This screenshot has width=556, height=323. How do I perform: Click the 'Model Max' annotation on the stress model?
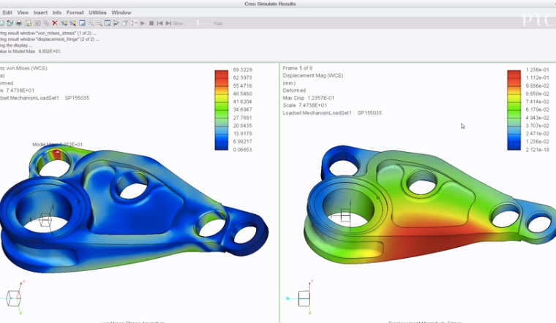(58, 145)
